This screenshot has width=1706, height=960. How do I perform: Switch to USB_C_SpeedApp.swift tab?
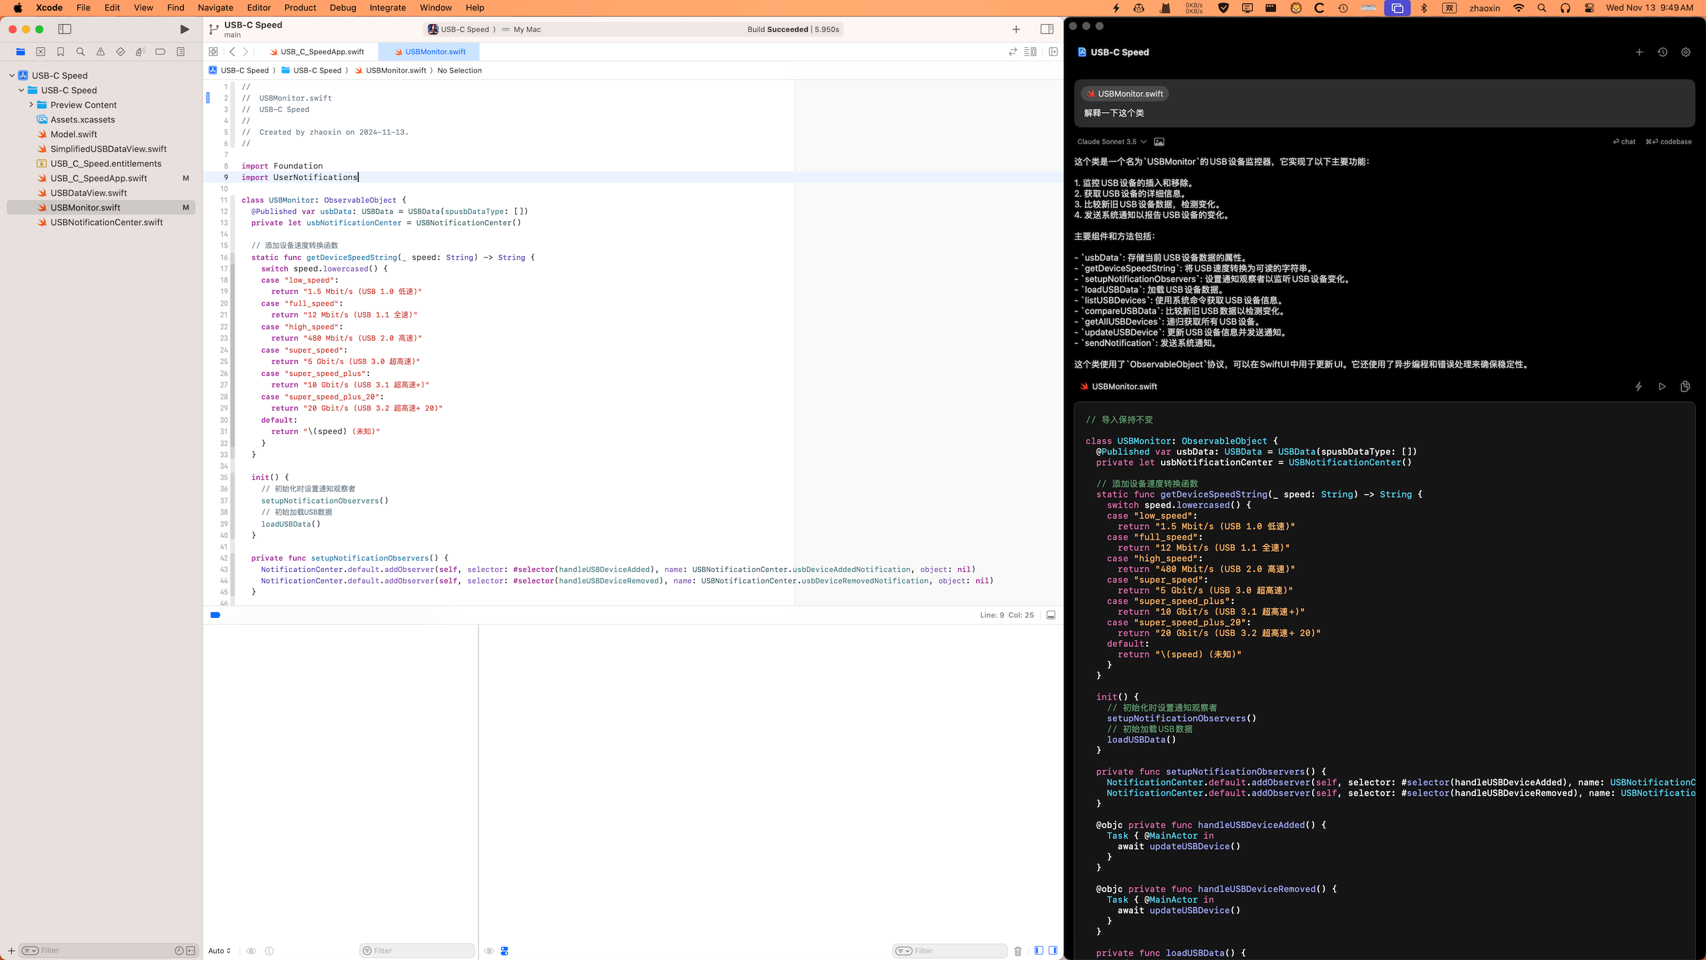click(x=317, y=51)
